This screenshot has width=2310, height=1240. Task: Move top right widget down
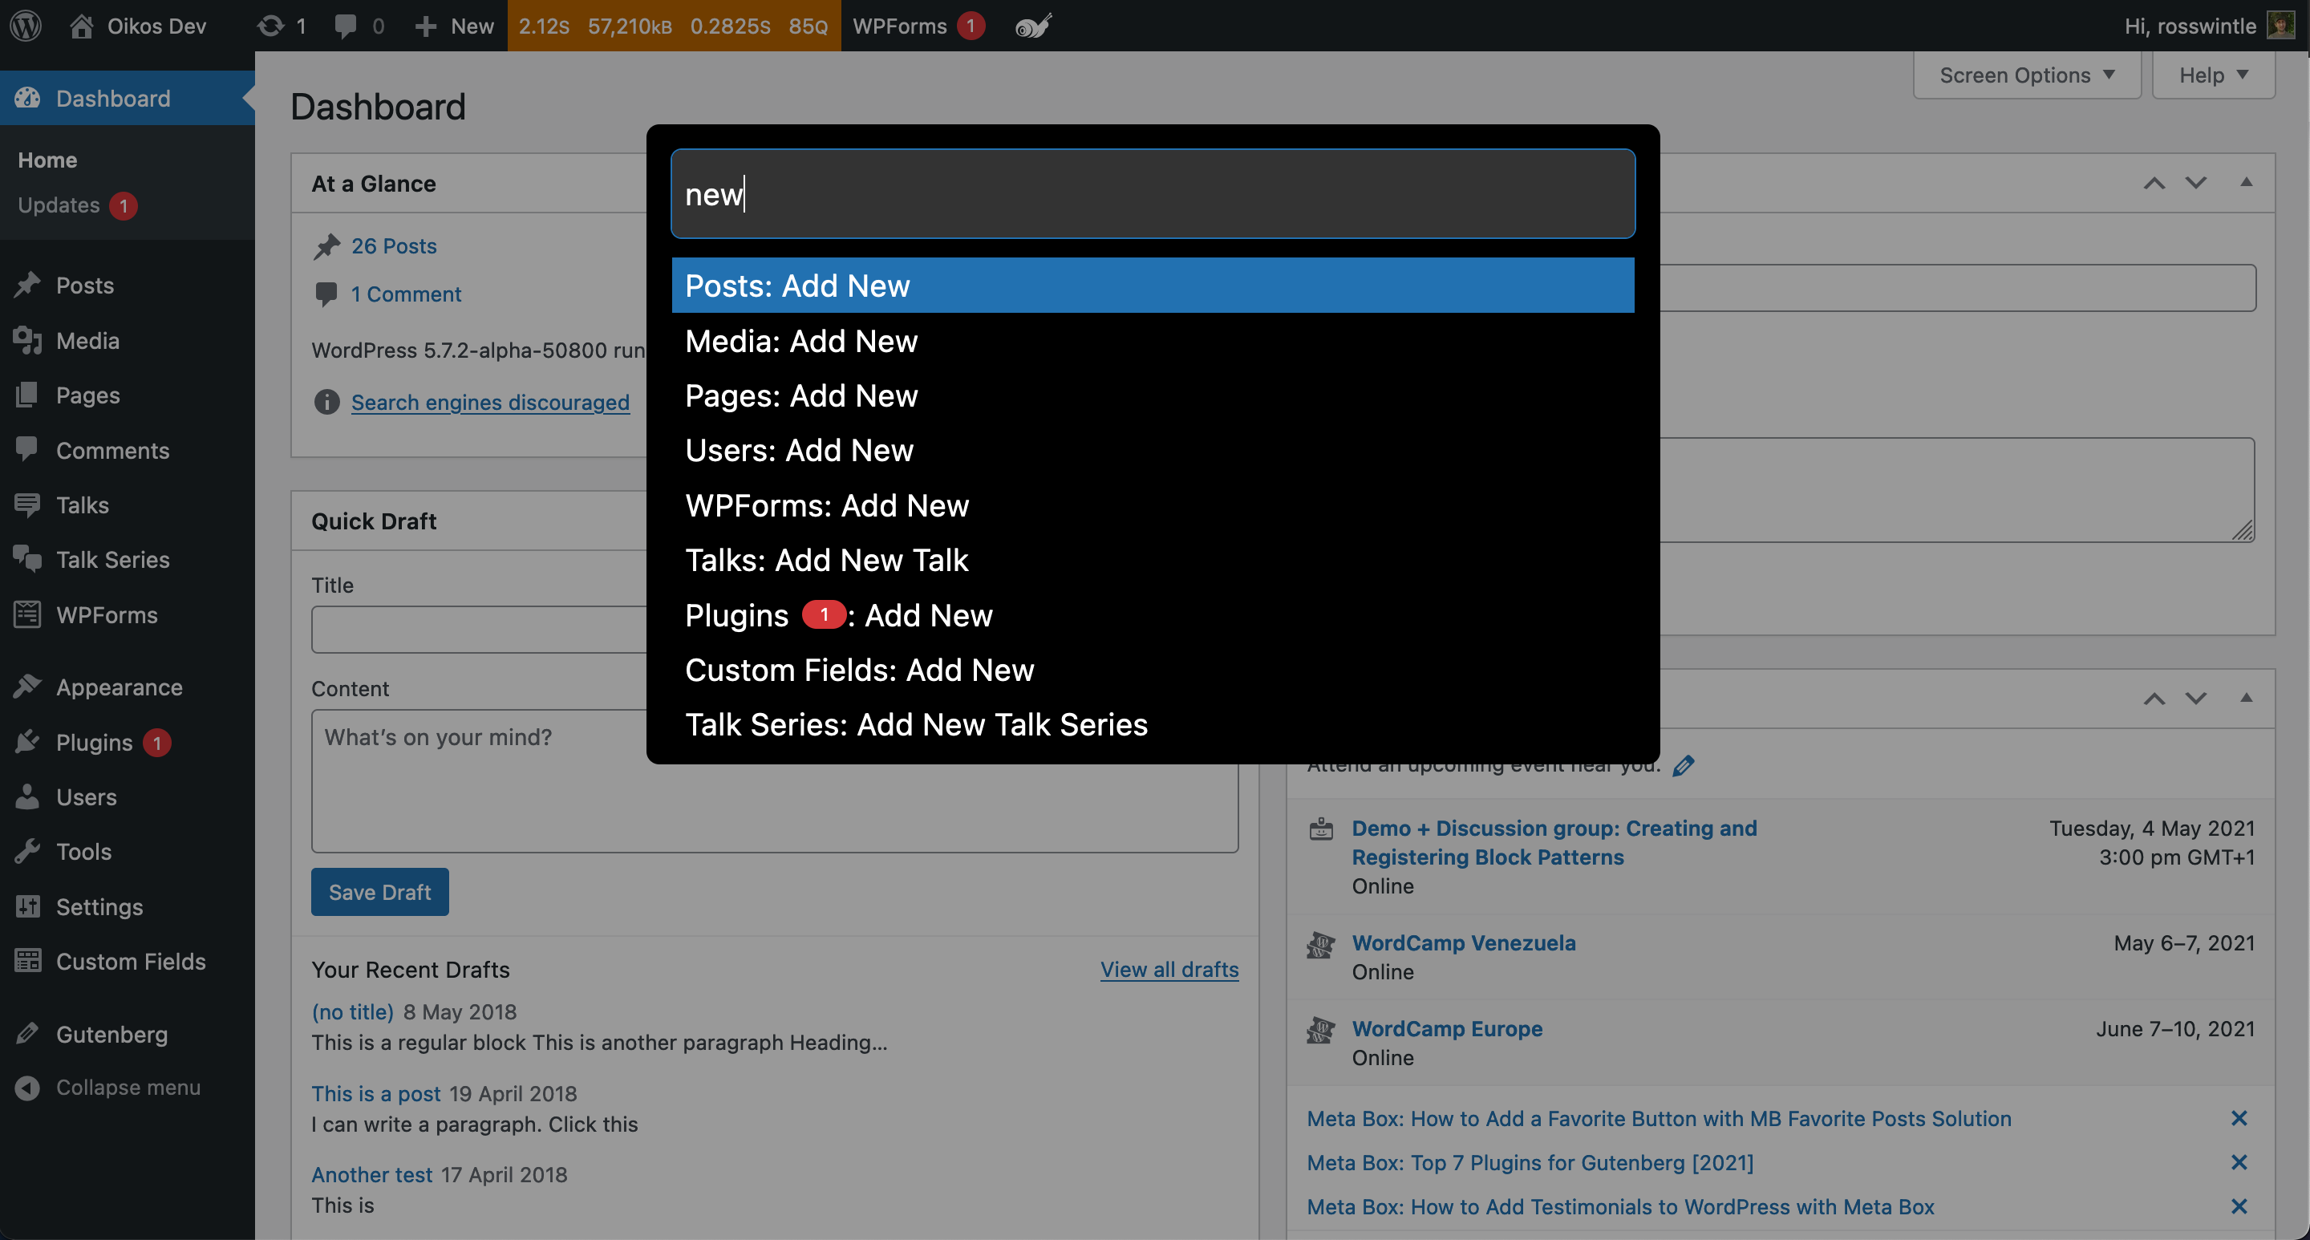(x=2195, y=183)
